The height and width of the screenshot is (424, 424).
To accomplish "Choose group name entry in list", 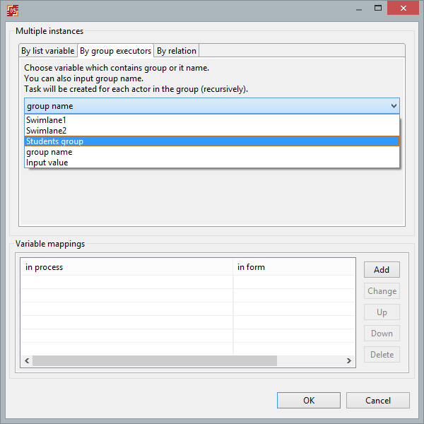I will coord(49,152).
